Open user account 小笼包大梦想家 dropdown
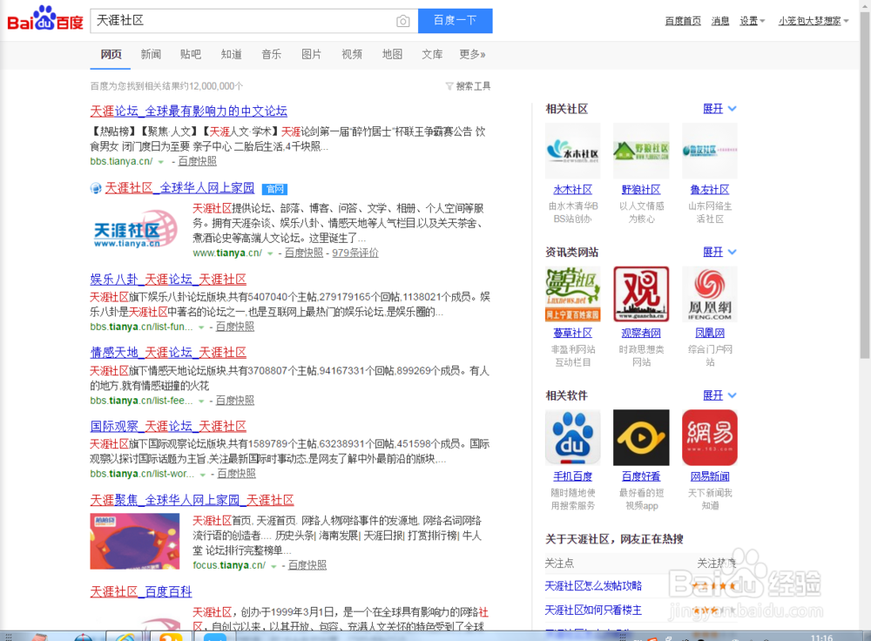This screenshot has width=871, height=641. tap(814, 21)
